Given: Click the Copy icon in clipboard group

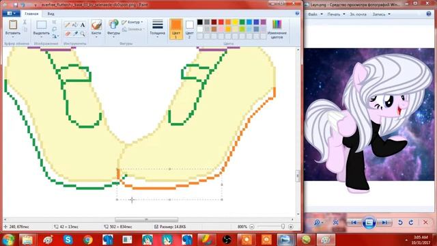Looking at the screenshot, I should [25, 29].
